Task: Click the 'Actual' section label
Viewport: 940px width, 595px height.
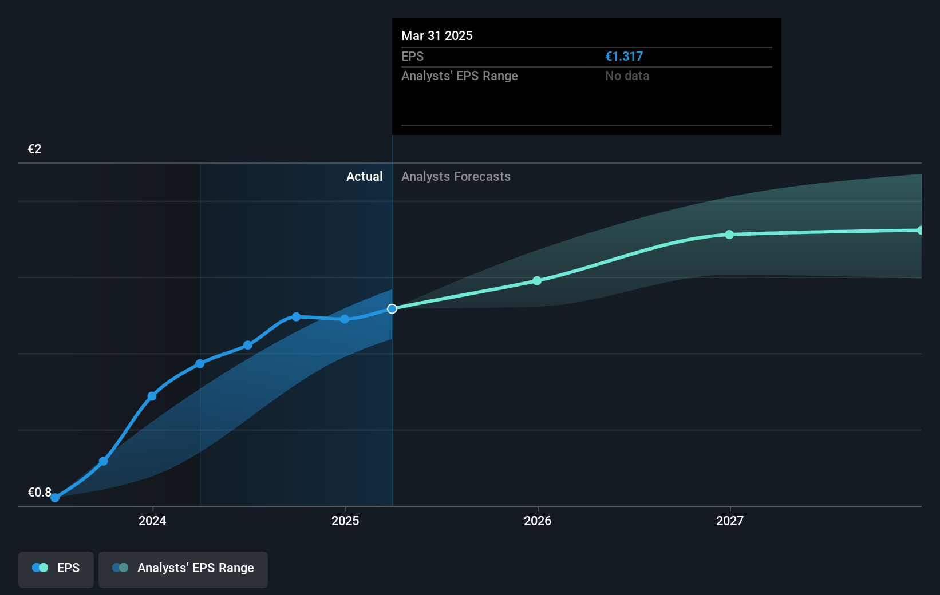Action: (364, 177)
